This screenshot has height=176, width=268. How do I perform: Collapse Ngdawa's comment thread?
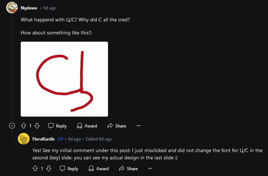click(12, 126)
